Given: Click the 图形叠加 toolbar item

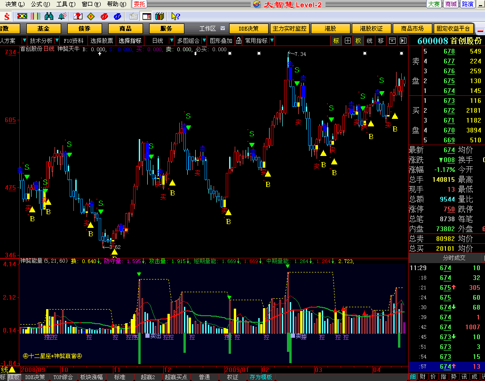Looking at the screenshot, I should point(221,41).
